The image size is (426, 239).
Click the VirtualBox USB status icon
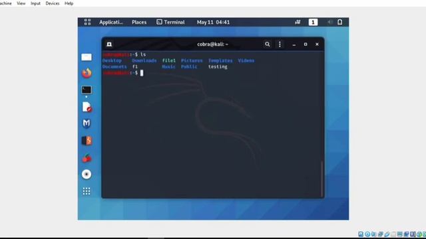tap(387, 234)
